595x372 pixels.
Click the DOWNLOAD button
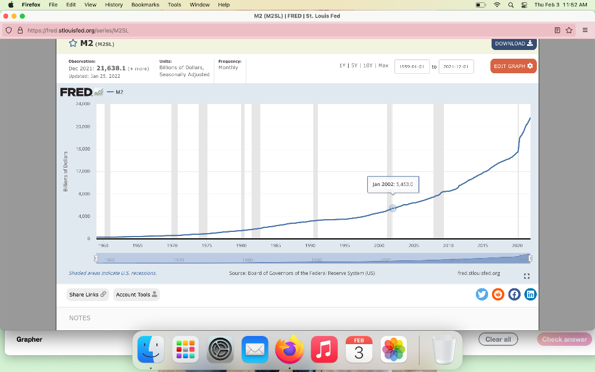514,44
